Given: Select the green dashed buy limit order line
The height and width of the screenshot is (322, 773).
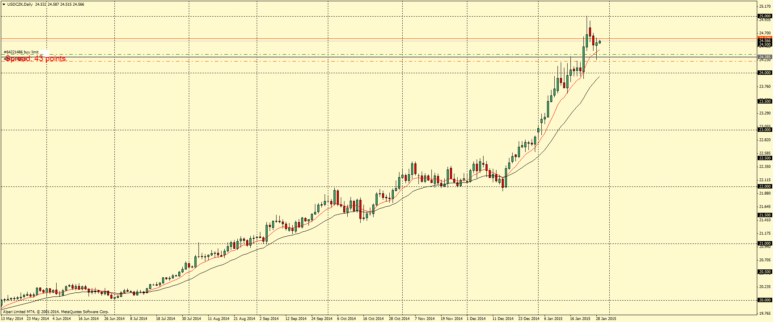Looking at the screenshot, I should click(x=378, y=54).
